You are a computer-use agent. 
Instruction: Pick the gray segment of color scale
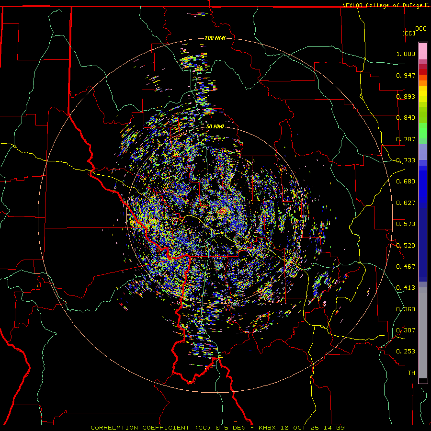[423, 333]
